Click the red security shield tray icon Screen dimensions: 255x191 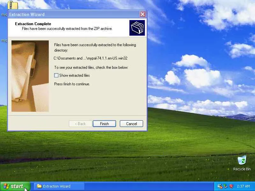click(x=231, y=186)
